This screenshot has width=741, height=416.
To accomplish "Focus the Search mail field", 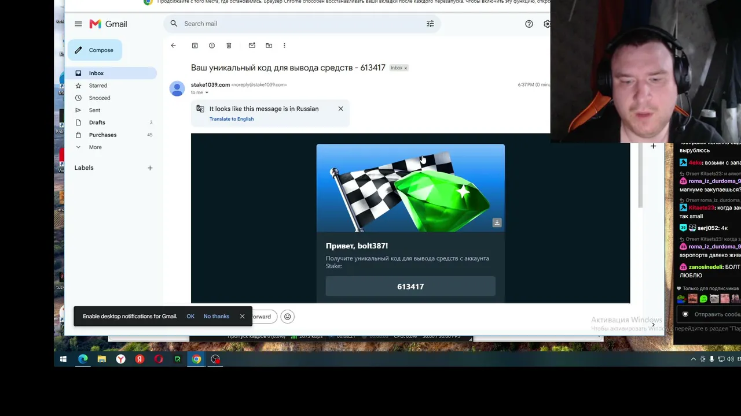I will 301,24.
